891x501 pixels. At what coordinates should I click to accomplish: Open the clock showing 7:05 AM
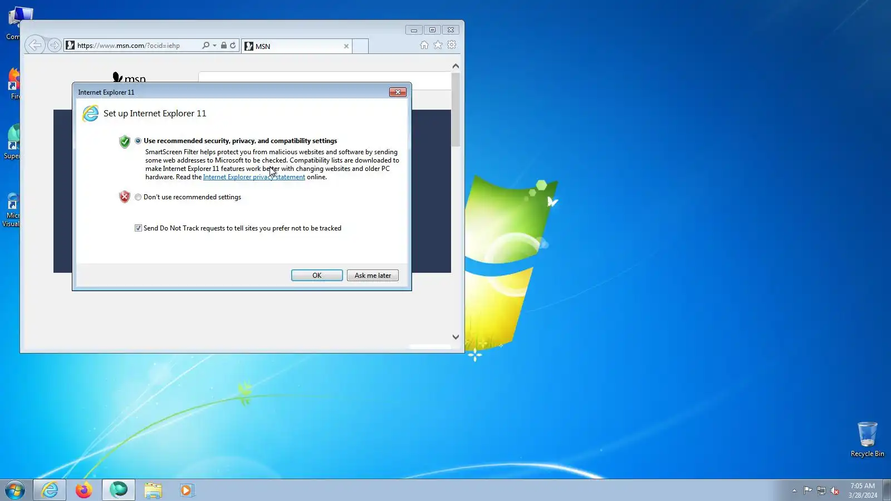click(863, 490)
